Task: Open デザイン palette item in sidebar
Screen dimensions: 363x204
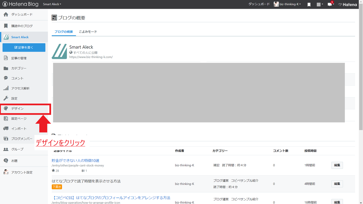Action: tap(24, 108)
